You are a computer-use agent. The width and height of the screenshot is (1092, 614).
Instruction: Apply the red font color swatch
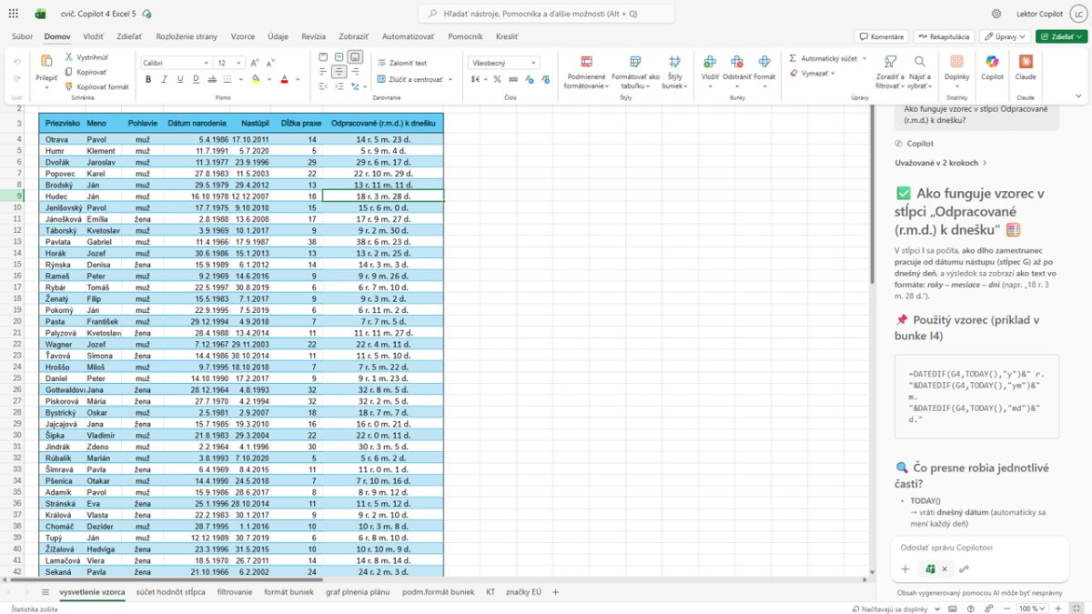click(x=284, y=79)
